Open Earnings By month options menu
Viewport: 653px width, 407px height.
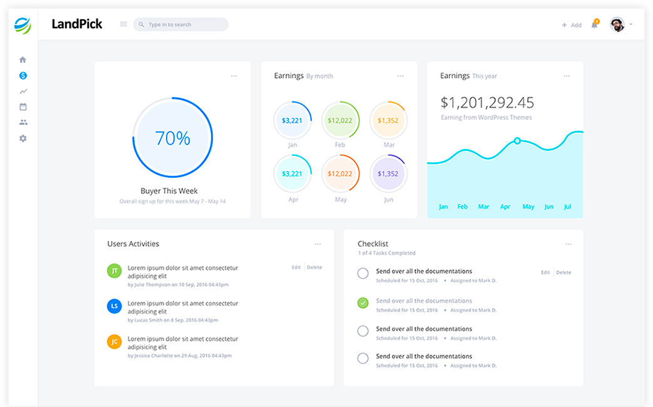tap(401, 76)
